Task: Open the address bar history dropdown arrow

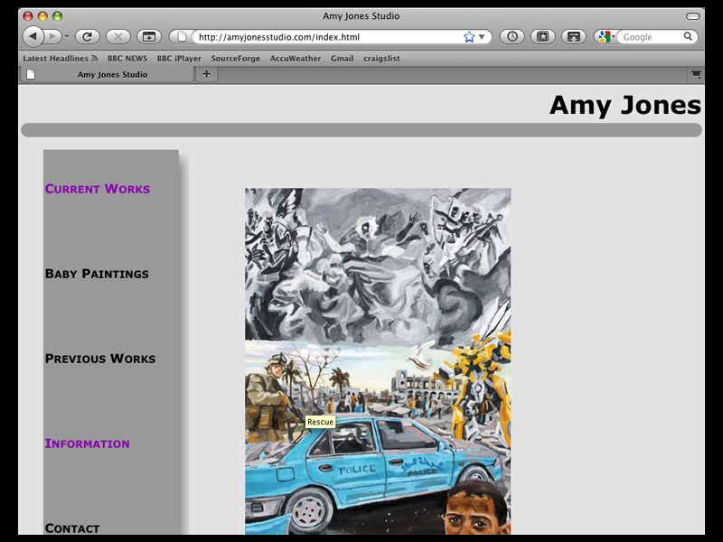Action: pos(482,37)
